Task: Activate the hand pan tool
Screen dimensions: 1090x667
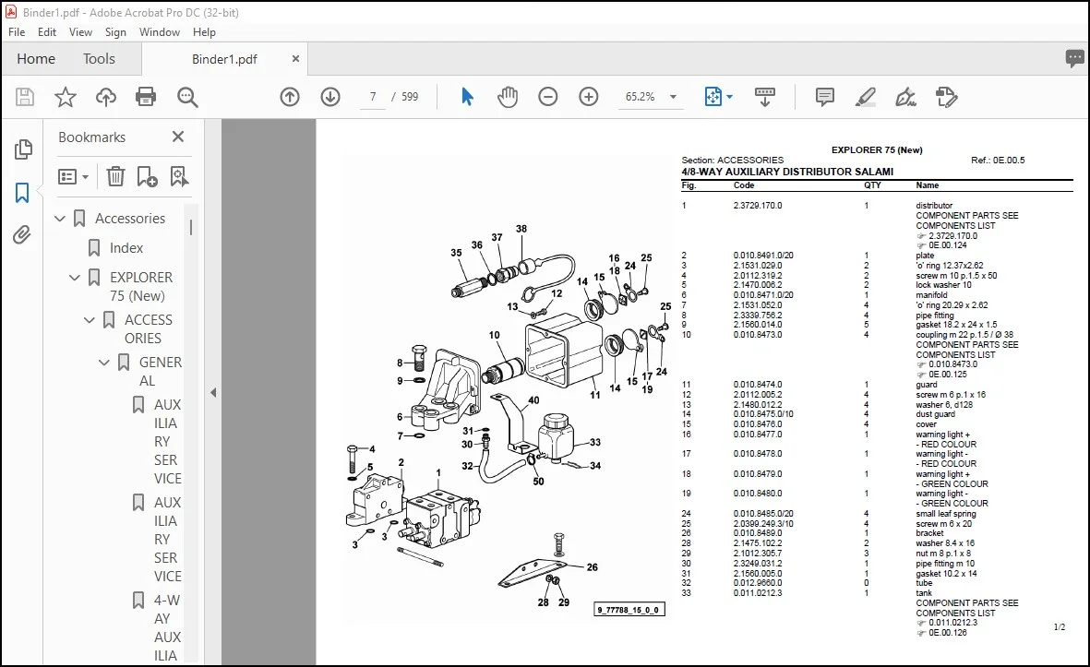Action: [508, 97]
